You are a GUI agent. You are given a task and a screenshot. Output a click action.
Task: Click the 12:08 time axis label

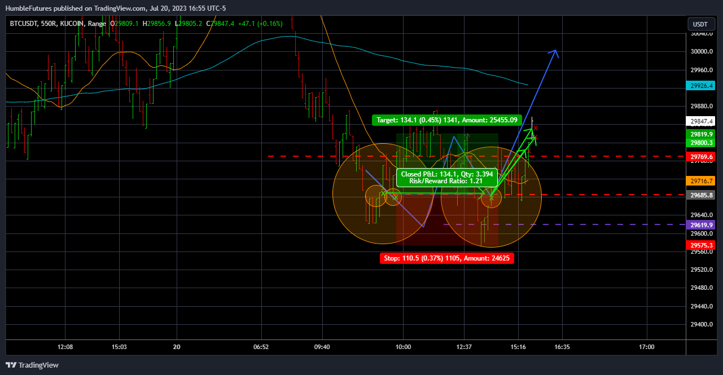tap(65, 347)
